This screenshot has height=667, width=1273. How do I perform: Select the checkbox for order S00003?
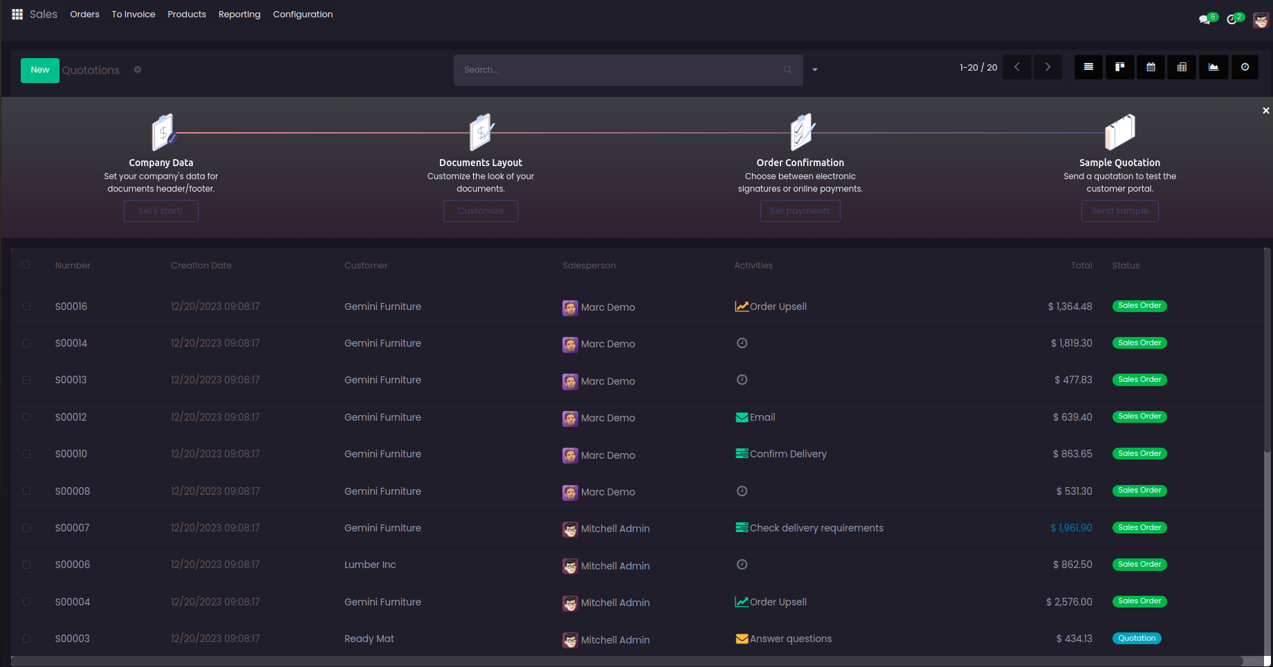point(26,639)
